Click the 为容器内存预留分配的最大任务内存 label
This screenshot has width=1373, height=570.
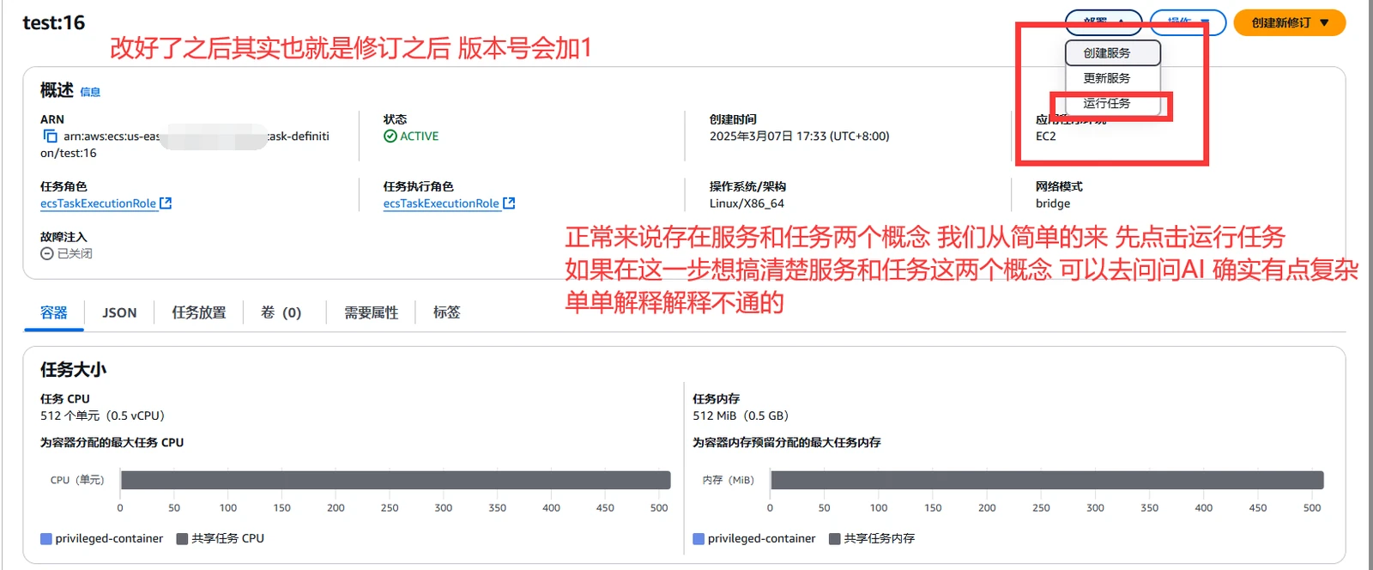point(787,443)
